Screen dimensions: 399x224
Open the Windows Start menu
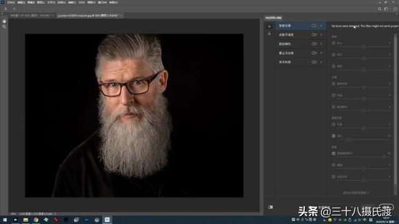coord(5,220)
